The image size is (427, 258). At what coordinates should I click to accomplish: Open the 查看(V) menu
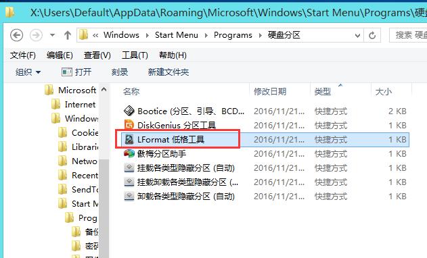pyautogui.click(x=97, y=55)
